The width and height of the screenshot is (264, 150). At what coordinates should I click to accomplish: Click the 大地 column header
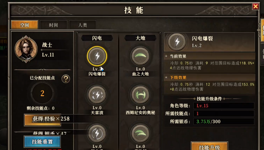point(140,38)
